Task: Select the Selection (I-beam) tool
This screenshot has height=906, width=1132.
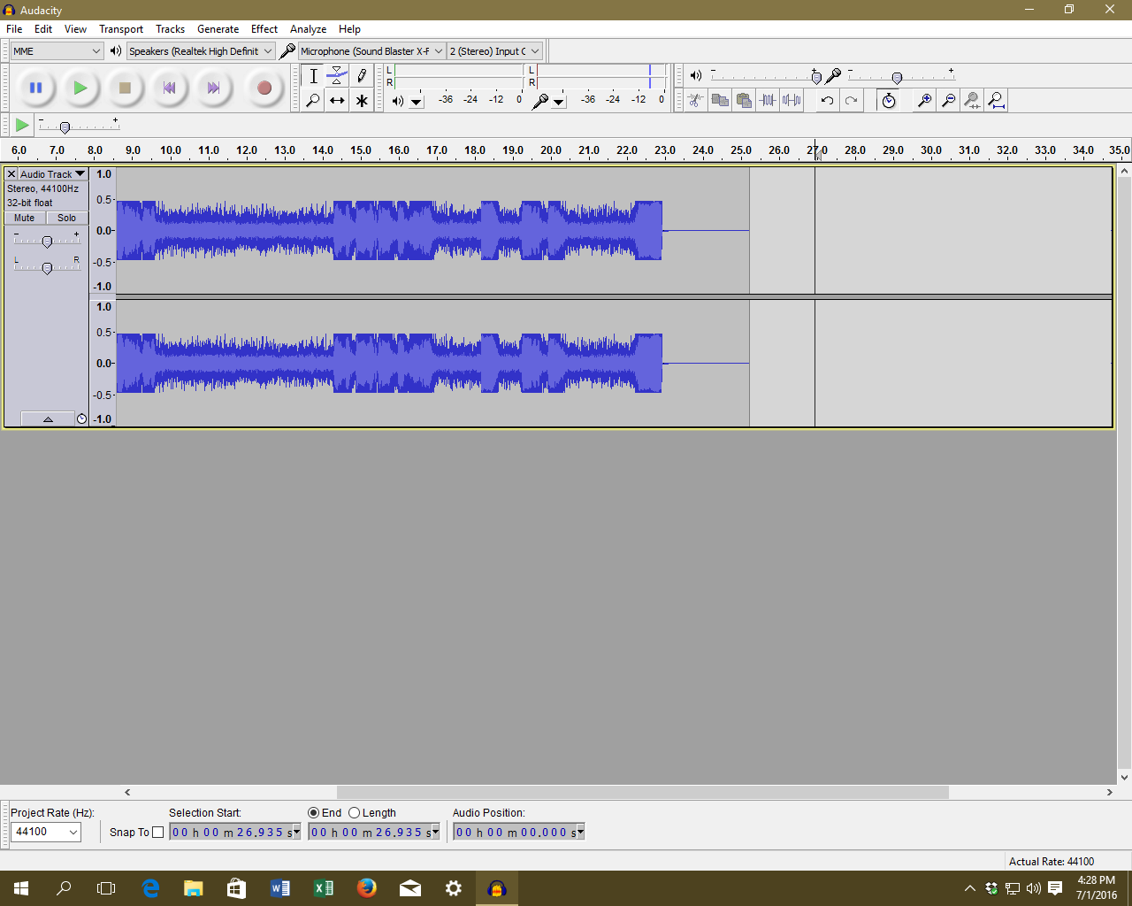Action: pyautogui.click(x=313, y=76)
